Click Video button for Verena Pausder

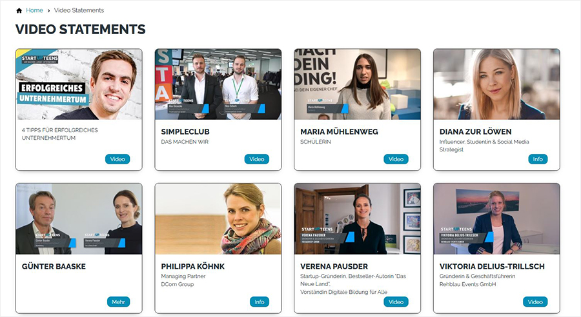pyautogui.click(x=396, y=302)
